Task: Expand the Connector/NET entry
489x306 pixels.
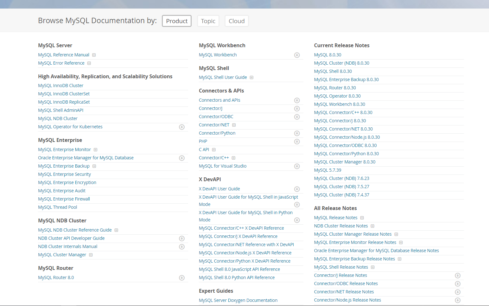Action: coord(234,125)
